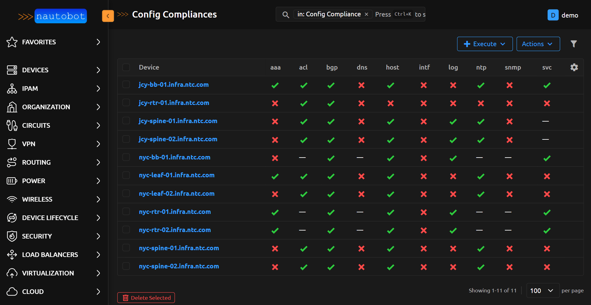This screenshot has height=305, width=591.
Task: Tick checkbox for nyc-spine-02.infra.ntc.com
Action: pos(126,266)
